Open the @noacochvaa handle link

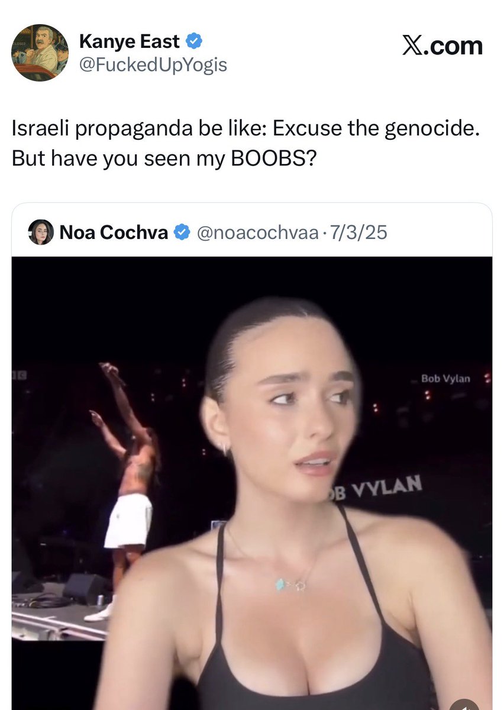pyautogui.click(x=257, y=233)
